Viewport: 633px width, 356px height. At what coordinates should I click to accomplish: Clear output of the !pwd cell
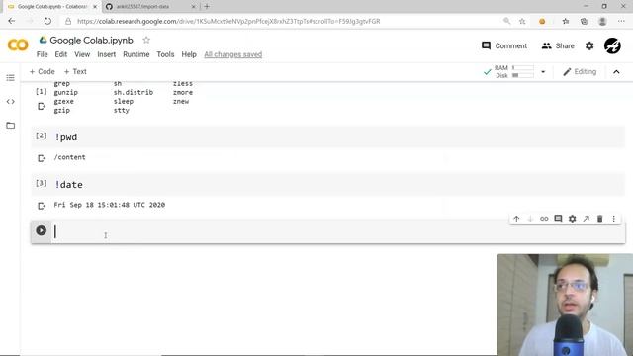[x=42, y=158]
